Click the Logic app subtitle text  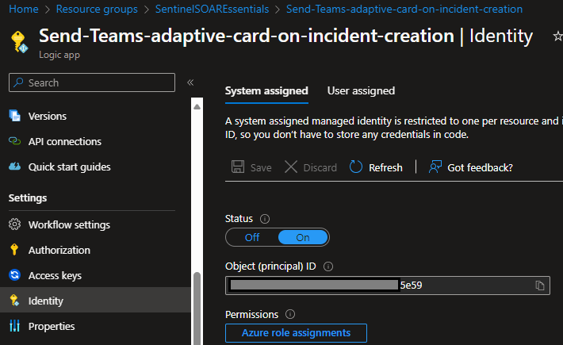click(x=59, y=55)
